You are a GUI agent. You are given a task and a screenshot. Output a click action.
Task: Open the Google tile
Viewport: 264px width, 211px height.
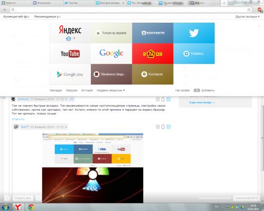(111, 54)
